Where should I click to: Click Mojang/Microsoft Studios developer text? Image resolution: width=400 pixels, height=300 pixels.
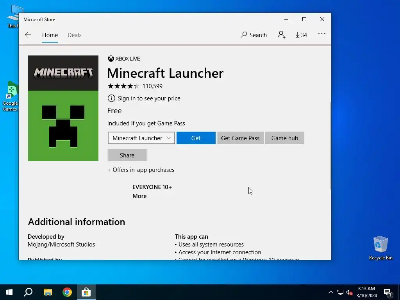(61, 245)
